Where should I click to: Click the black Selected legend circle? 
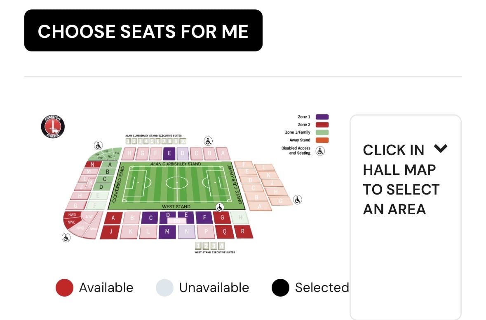tap(280, 288)
